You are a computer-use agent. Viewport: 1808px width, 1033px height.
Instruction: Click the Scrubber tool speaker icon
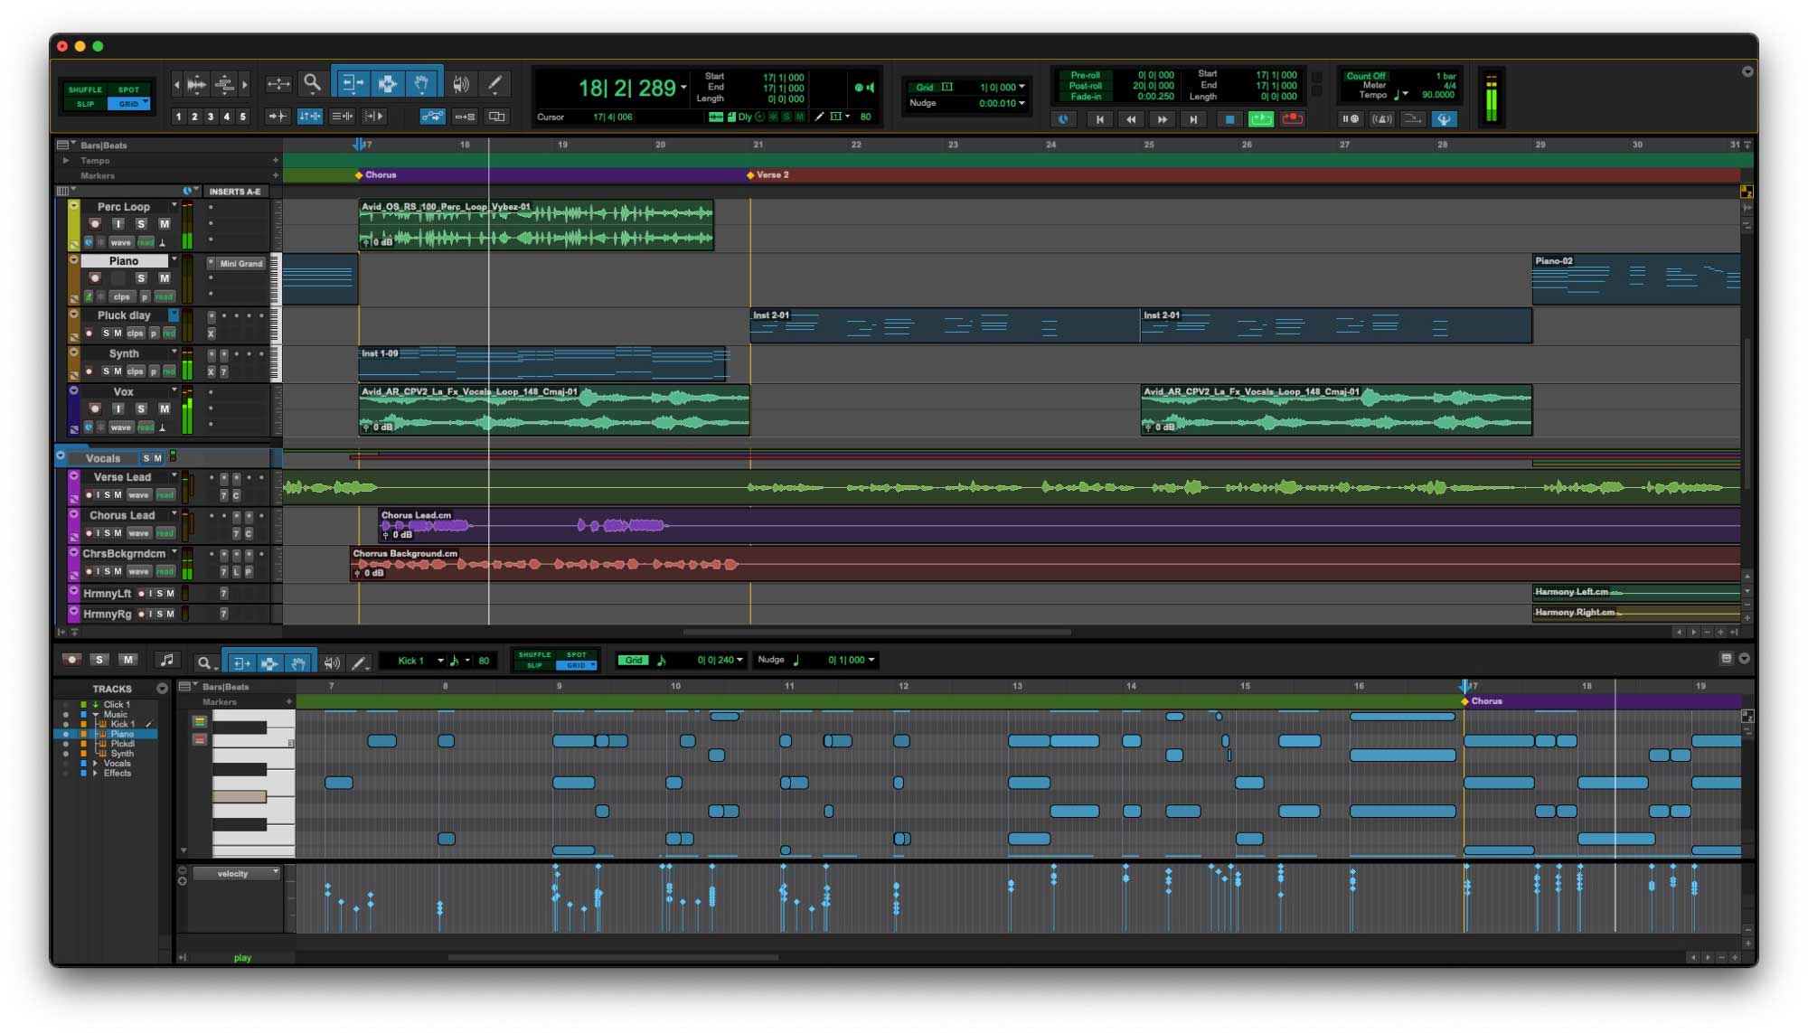click(x=459, y=84)
